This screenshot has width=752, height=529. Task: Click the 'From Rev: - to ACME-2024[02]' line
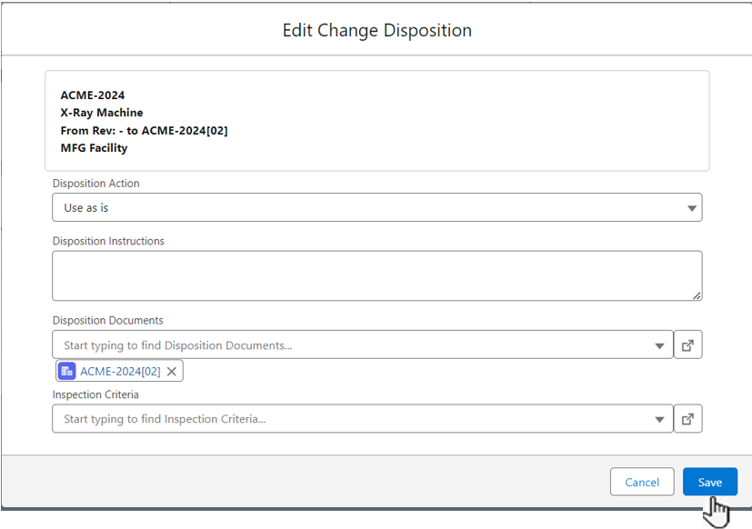(144, 130)
